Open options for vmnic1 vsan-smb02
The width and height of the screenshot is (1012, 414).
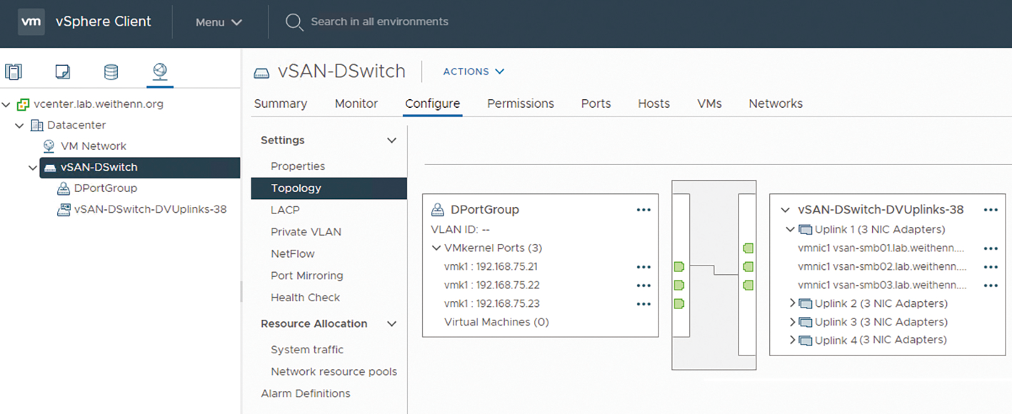click(x=991, y=267)
